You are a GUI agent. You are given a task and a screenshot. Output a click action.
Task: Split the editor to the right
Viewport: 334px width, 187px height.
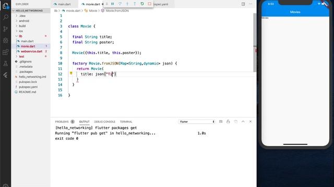pos(243,4)
